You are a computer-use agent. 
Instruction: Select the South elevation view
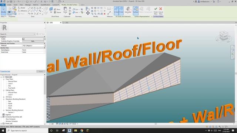(x=10, y=106)
